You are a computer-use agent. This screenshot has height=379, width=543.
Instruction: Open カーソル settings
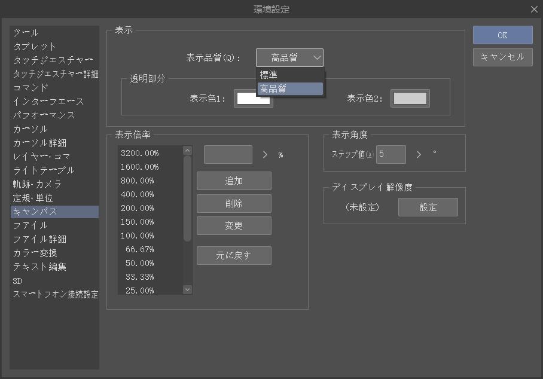pos(54,129)
